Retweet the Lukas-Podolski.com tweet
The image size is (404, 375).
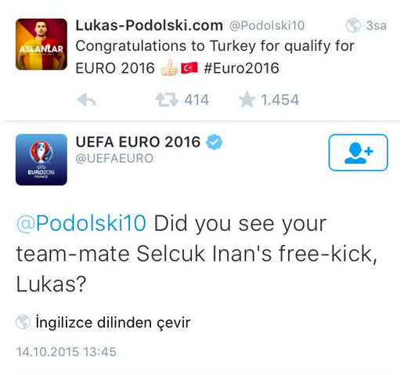[167, 100]
